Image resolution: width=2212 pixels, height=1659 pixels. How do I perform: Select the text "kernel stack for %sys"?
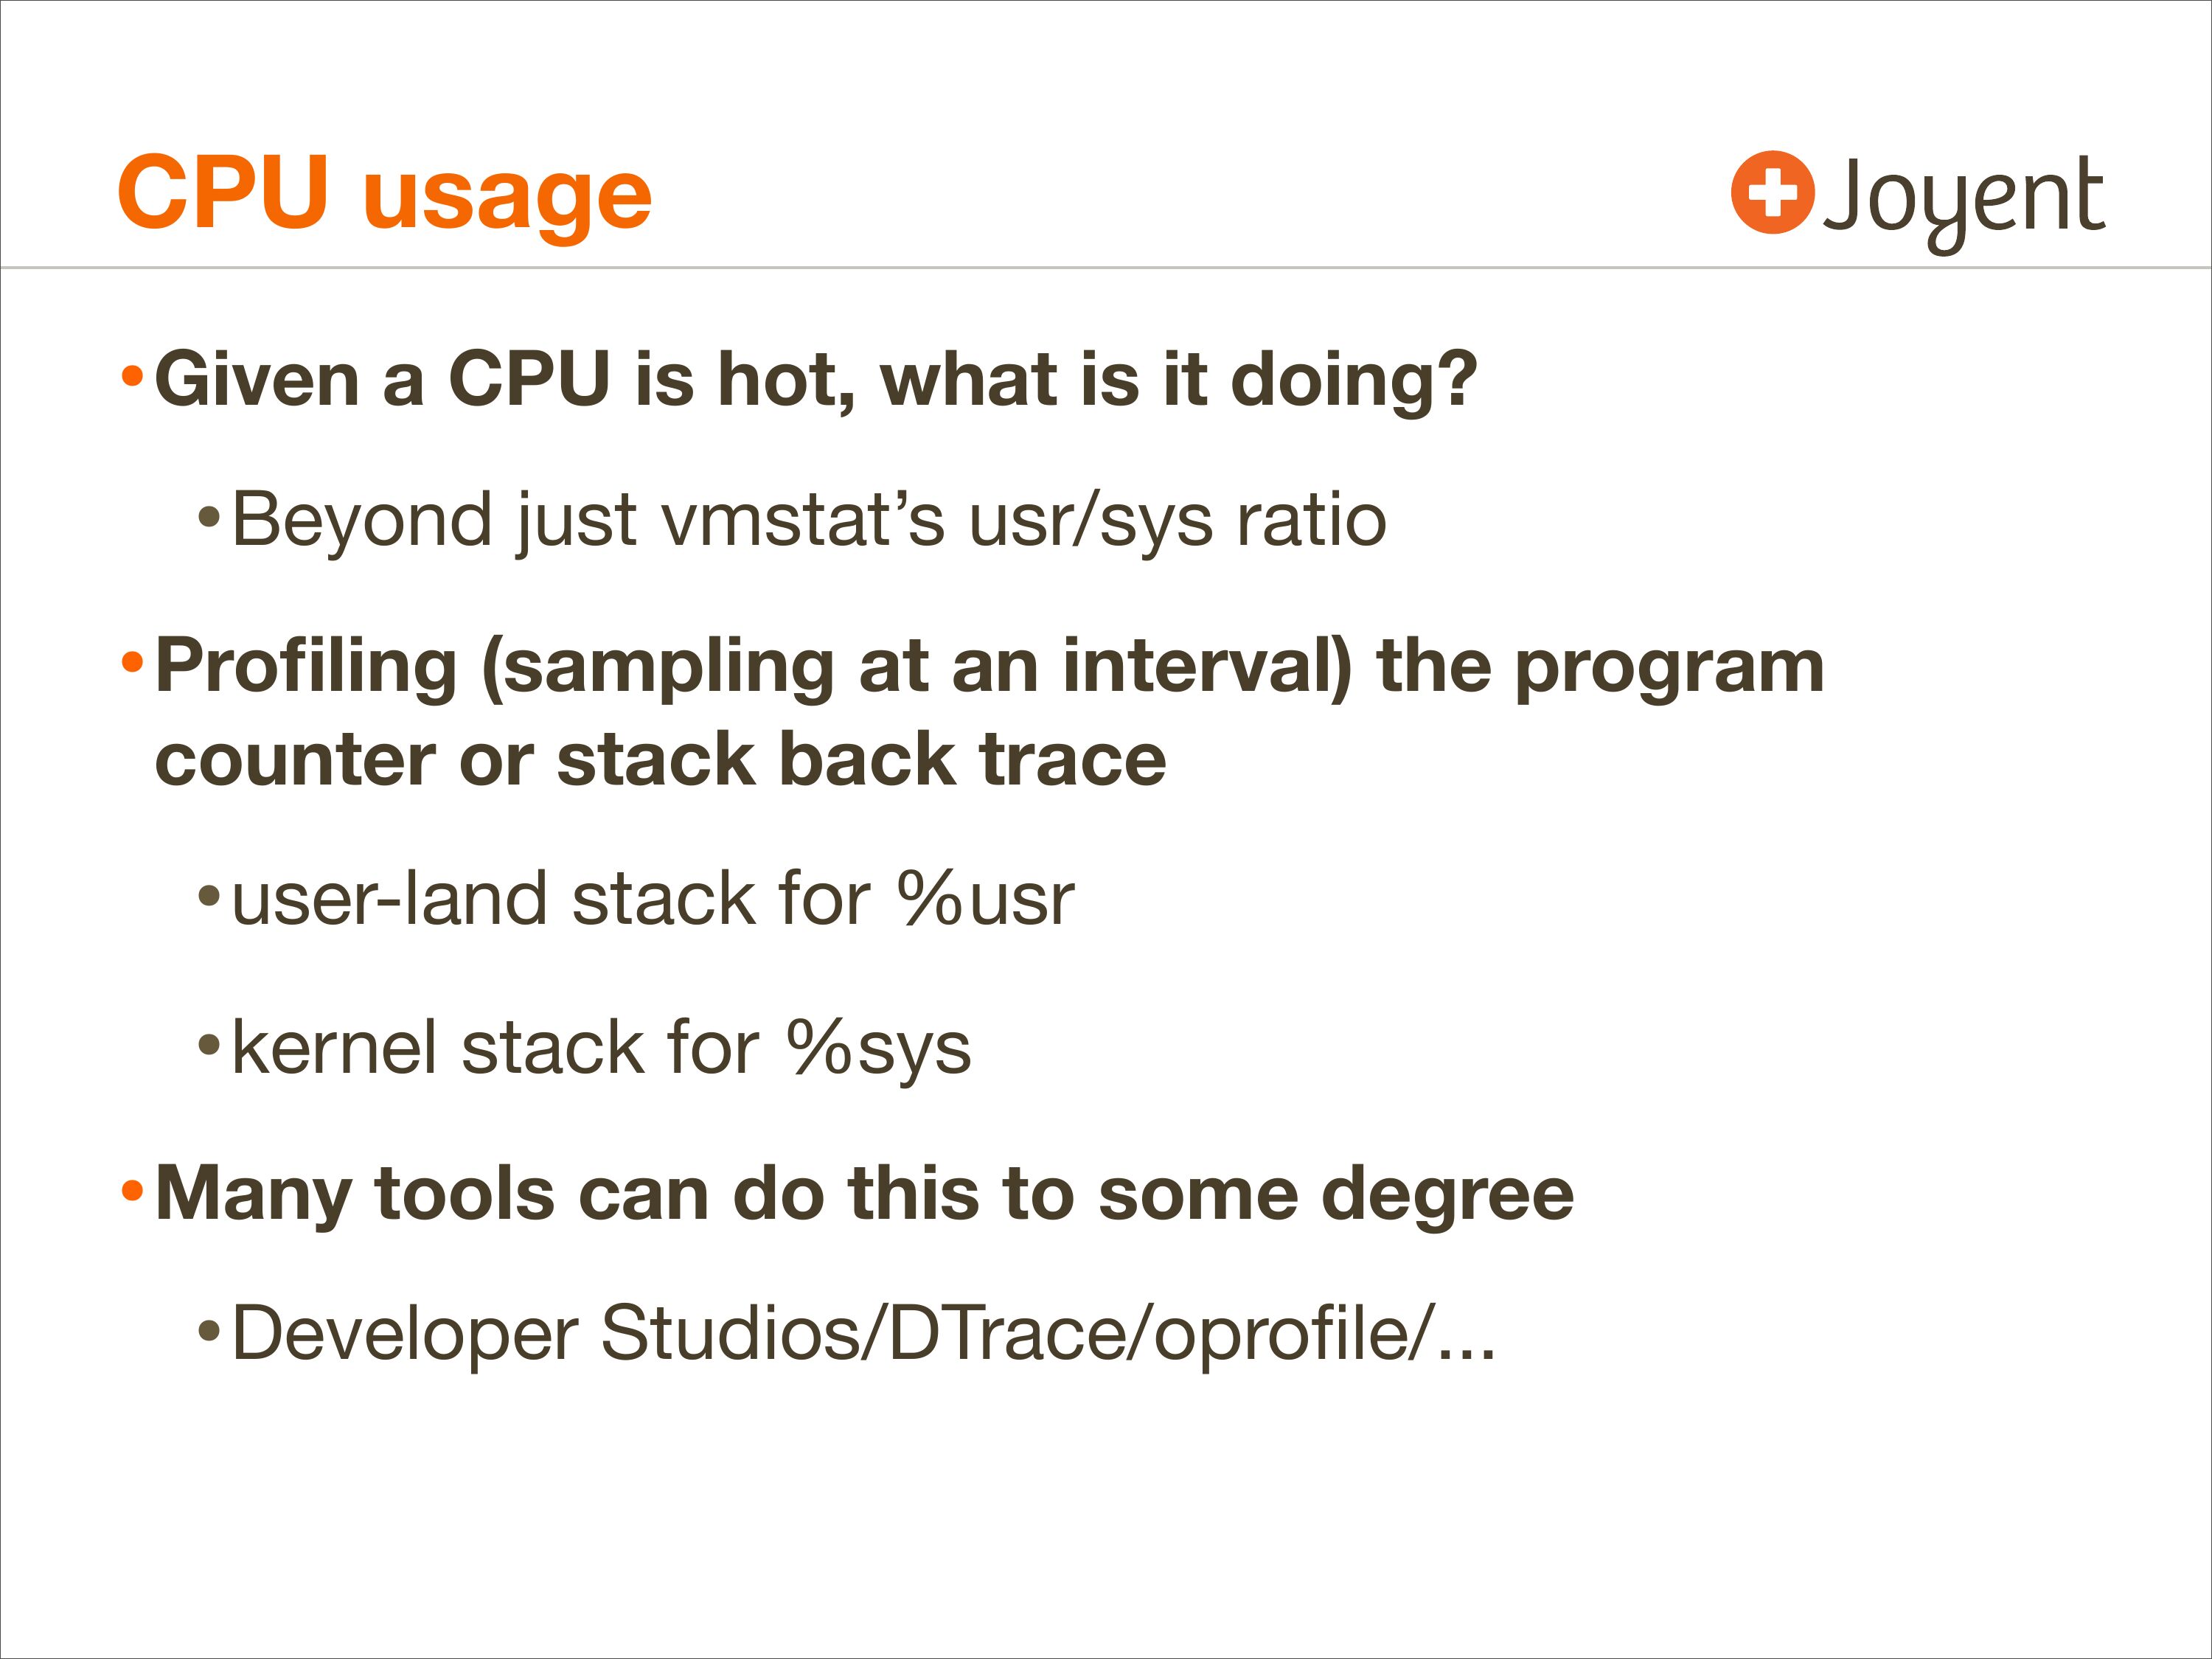600,1049
